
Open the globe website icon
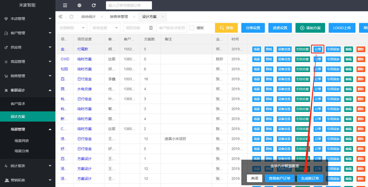point(79,5)
